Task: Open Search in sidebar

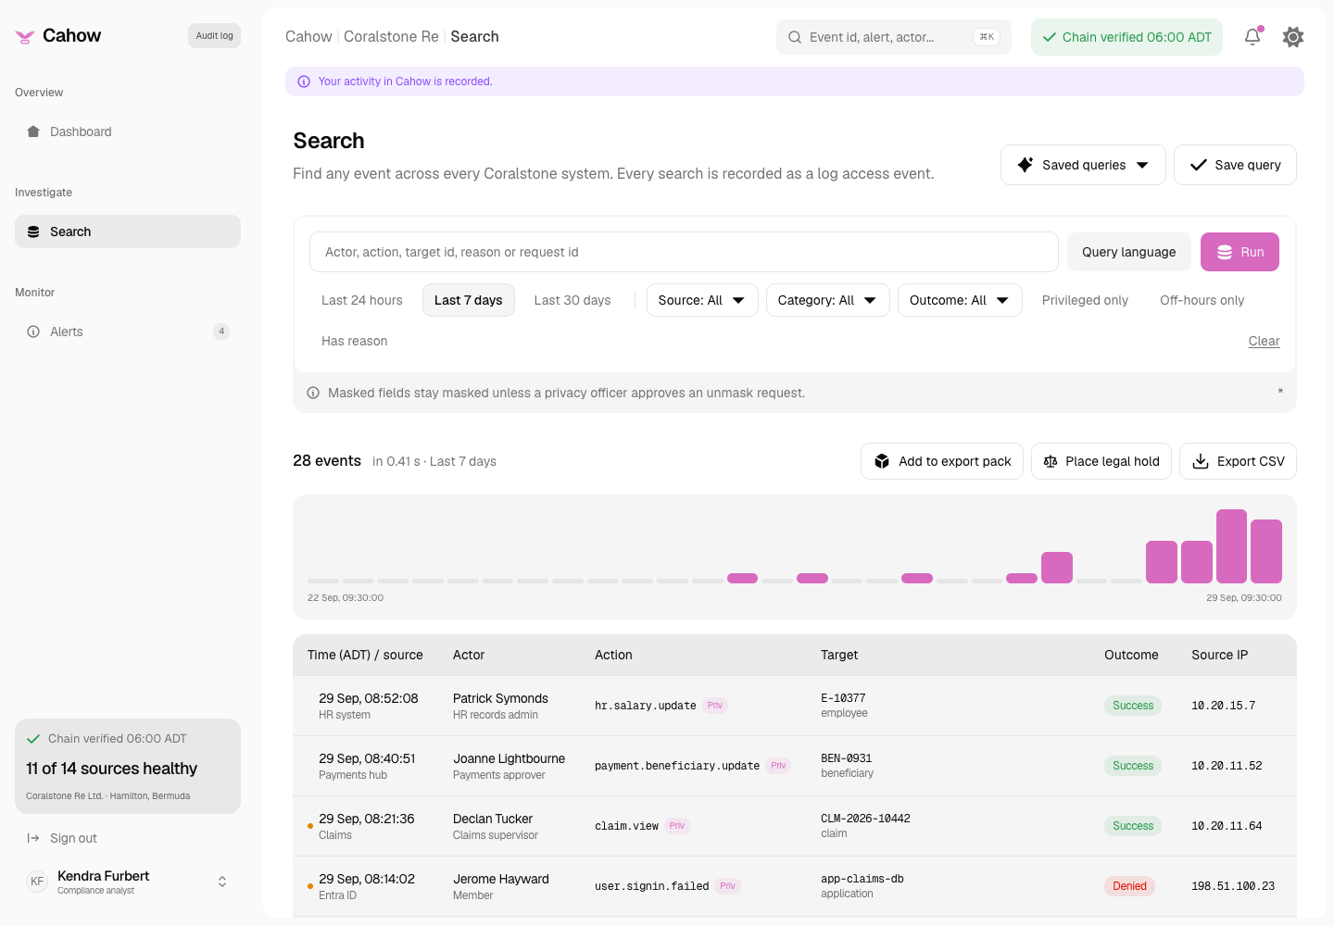Action: point(128,231)
